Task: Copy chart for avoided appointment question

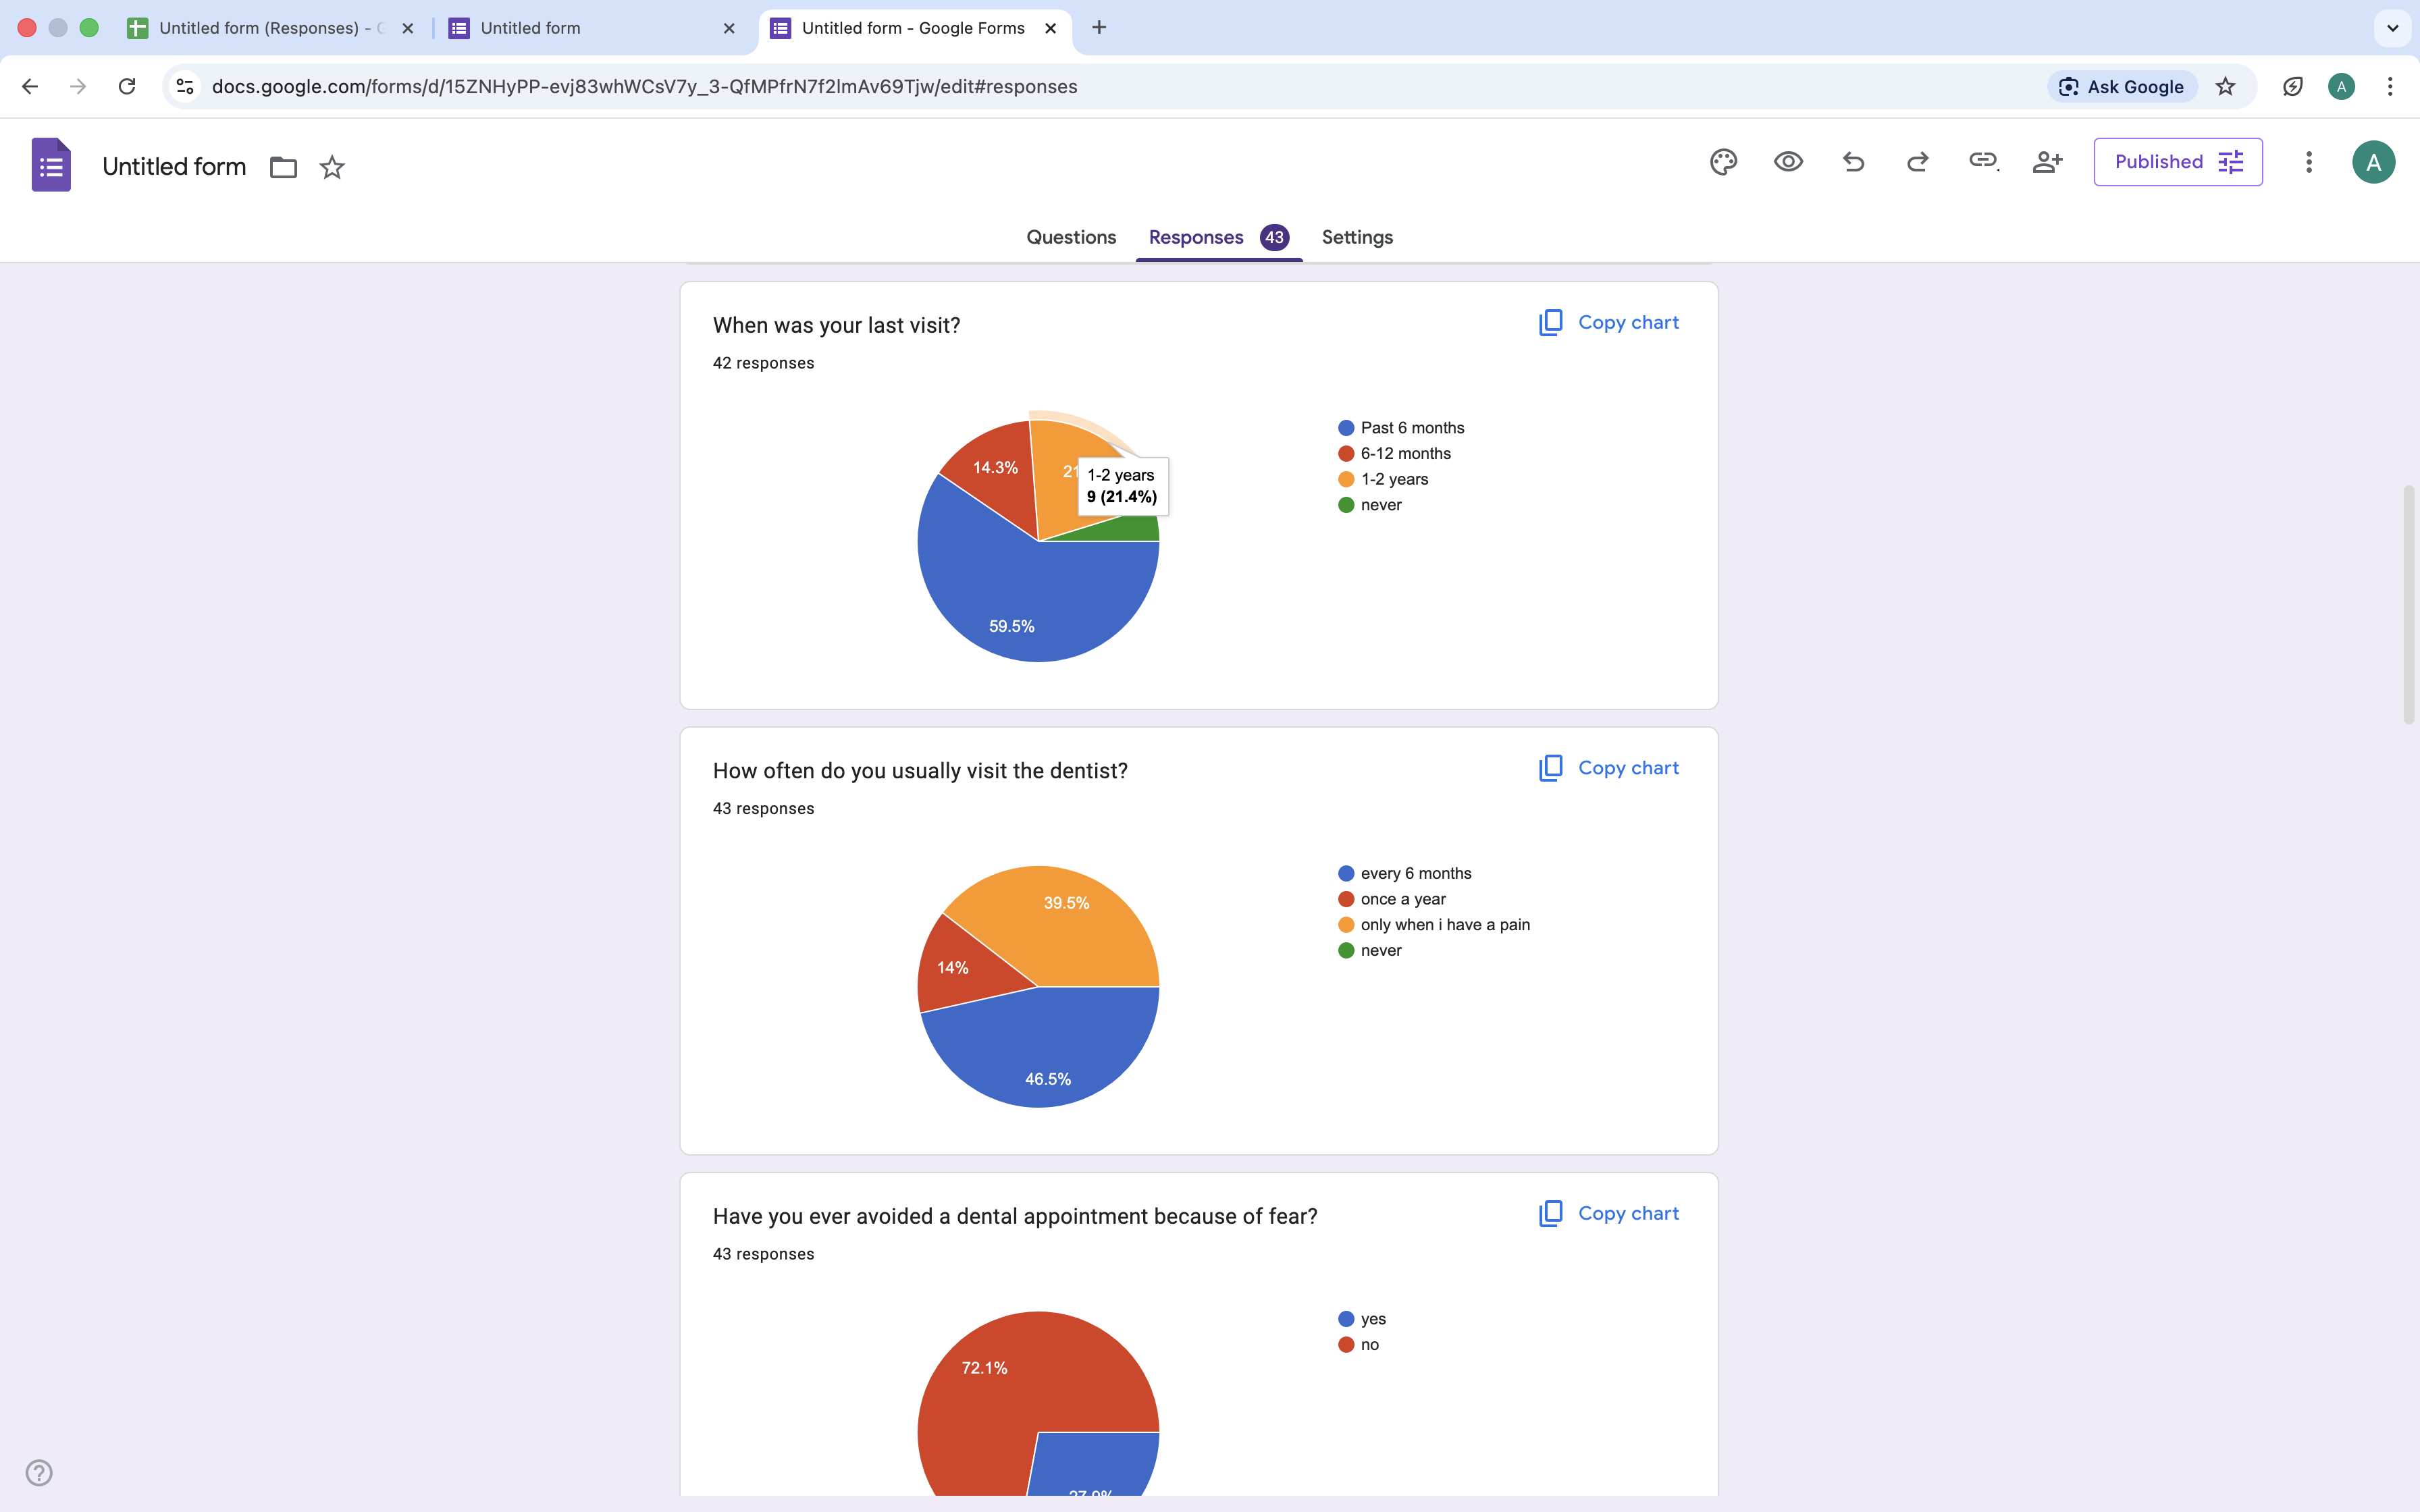Action: pyautogui.click(x=1608, y=1213)
